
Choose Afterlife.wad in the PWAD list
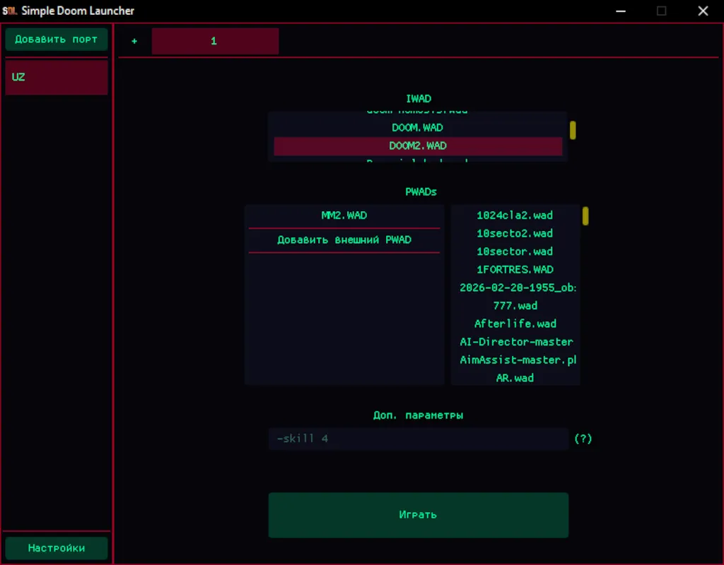point(515,323)
